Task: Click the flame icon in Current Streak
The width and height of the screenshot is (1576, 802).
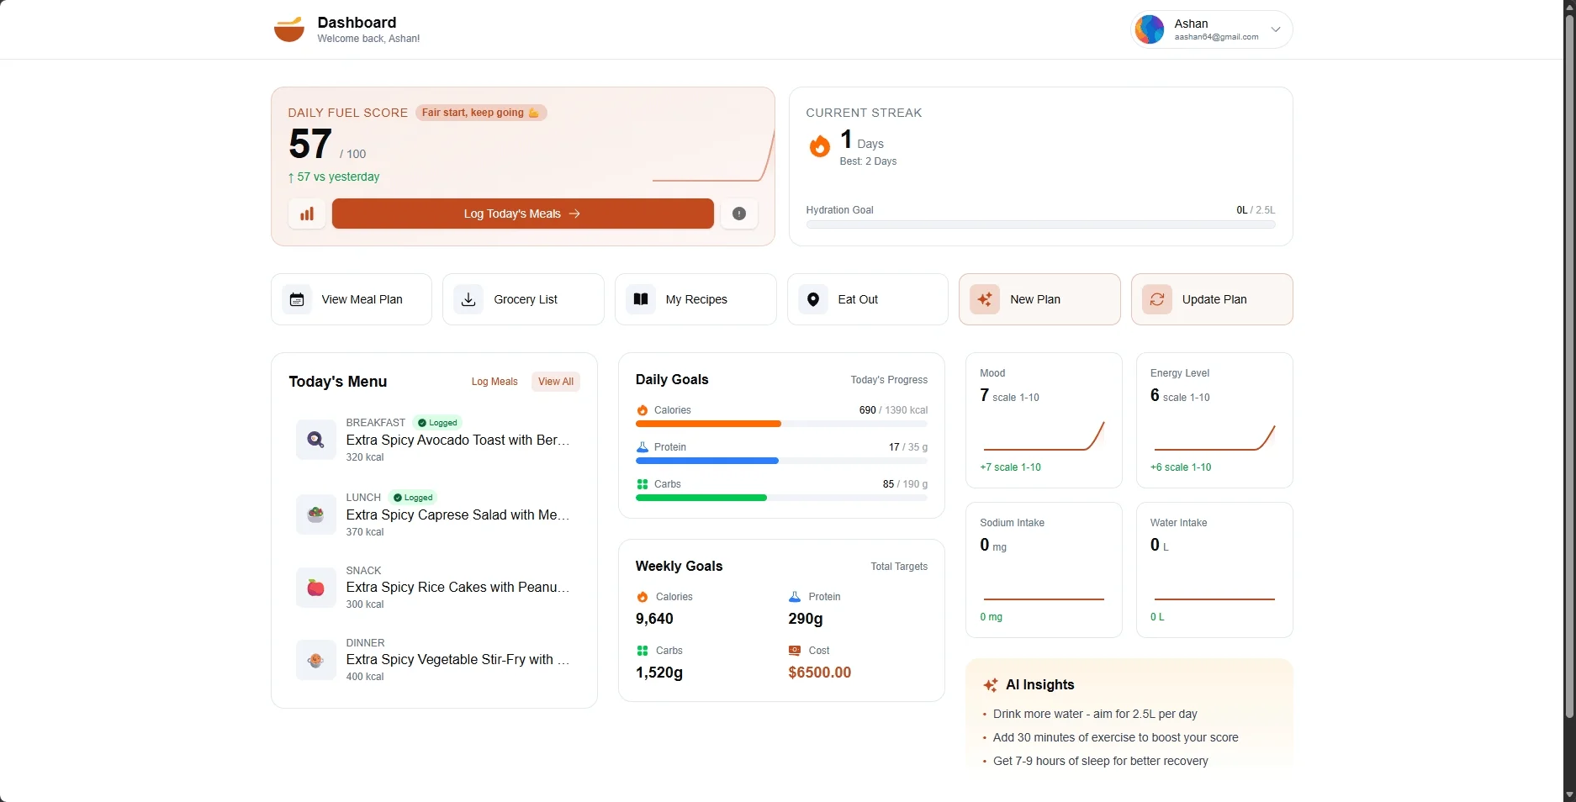Action: click(x=819, y=147)
